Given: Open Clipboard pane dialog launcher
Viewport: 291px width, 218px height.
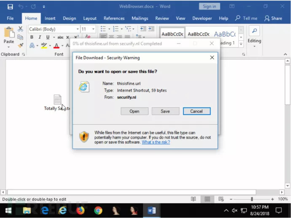Looking at the screenshot, I should (23, 54).
